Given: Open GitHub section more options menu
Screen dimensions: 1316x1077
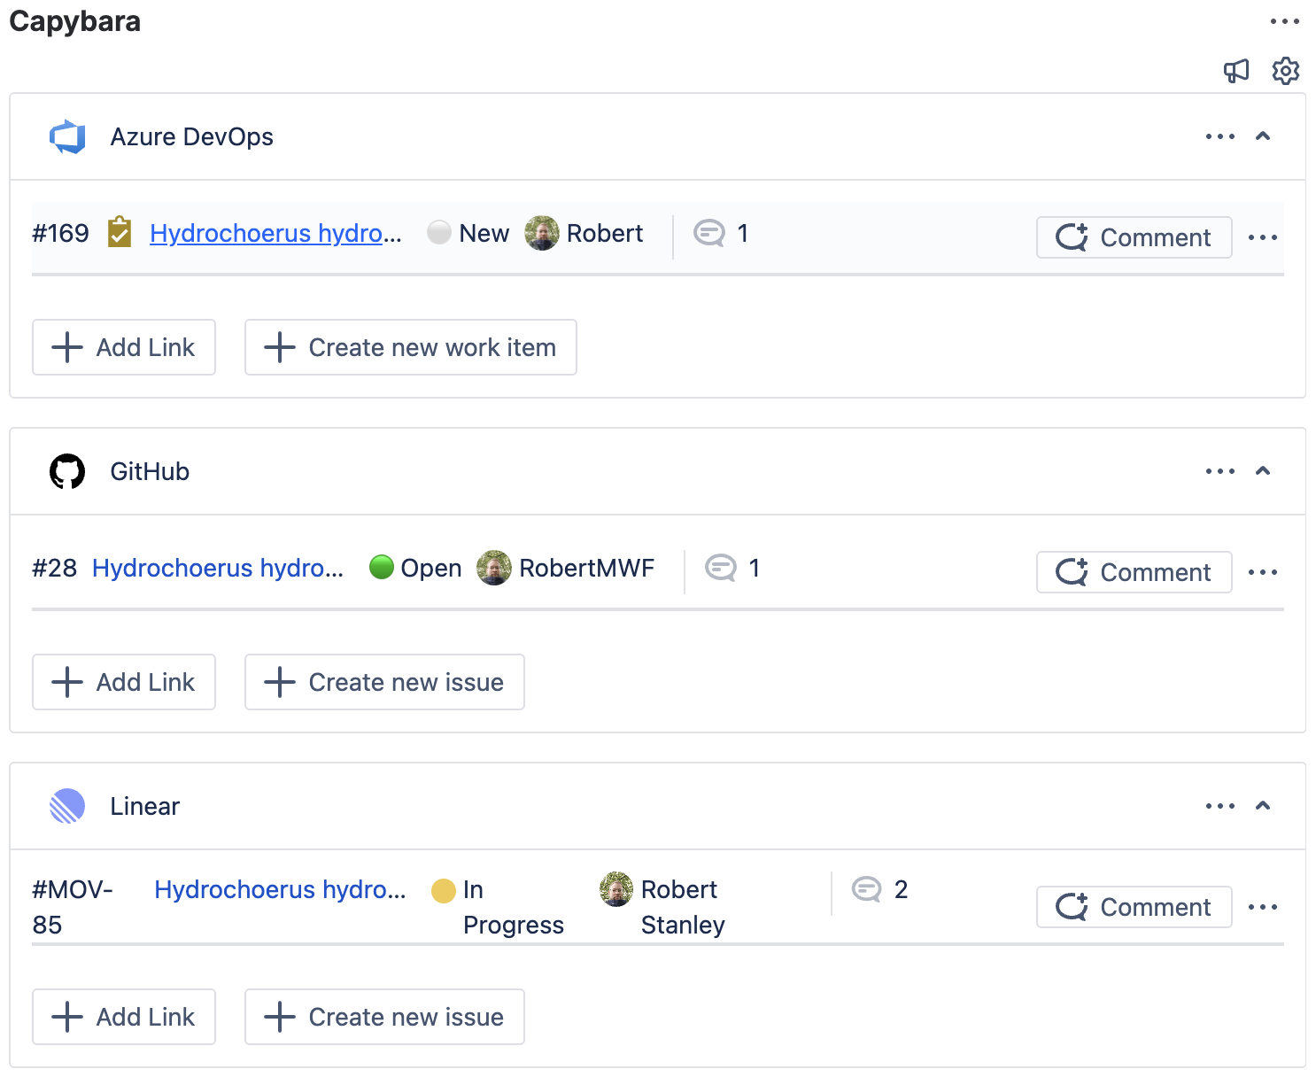Looking at the screenshot, I should (x=1219, y=471).
